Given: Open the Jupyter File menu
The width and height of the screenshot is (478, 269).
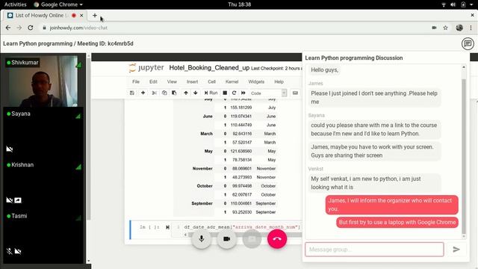Looking at the screenshot, I should click(x=136, y=81).
